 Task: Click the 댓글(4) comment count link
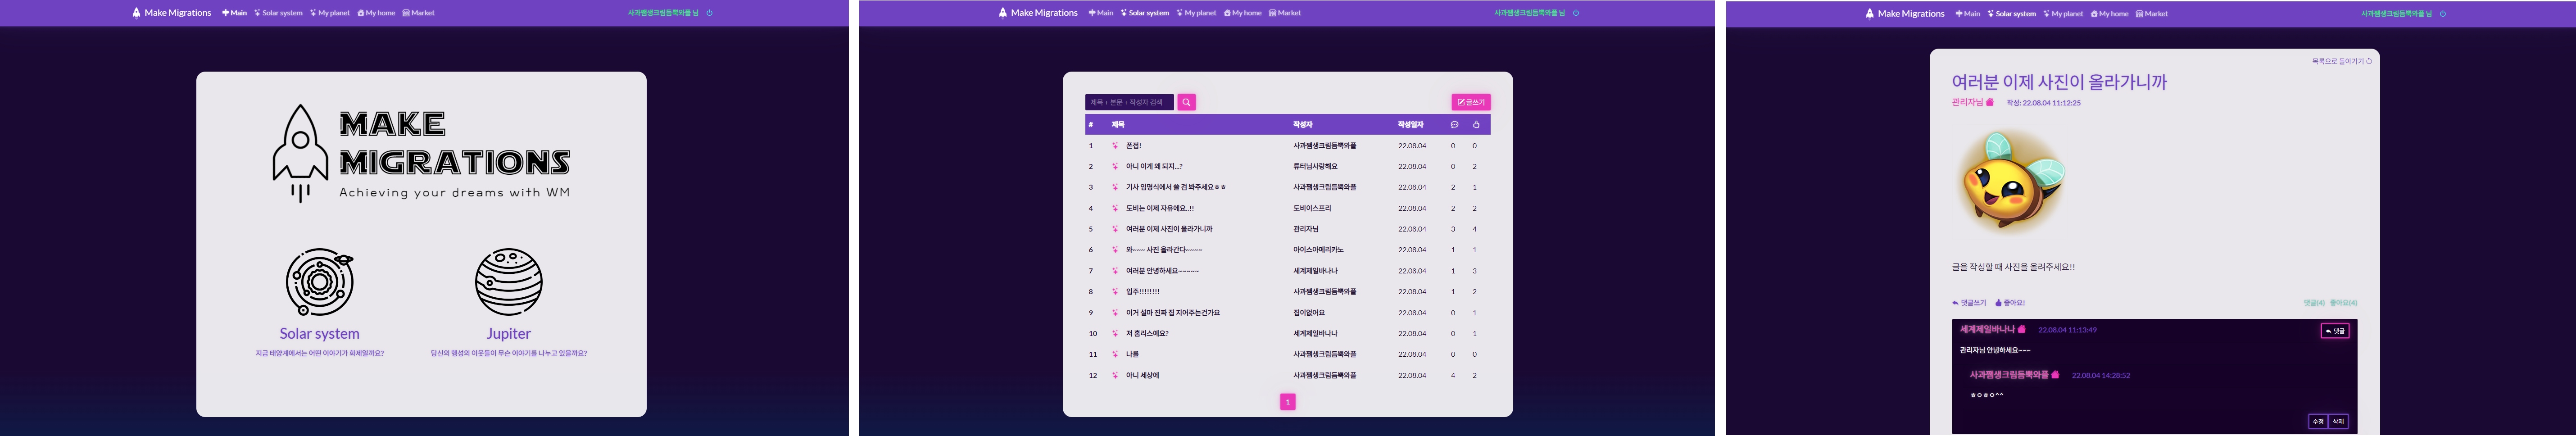coord(2314,303)
